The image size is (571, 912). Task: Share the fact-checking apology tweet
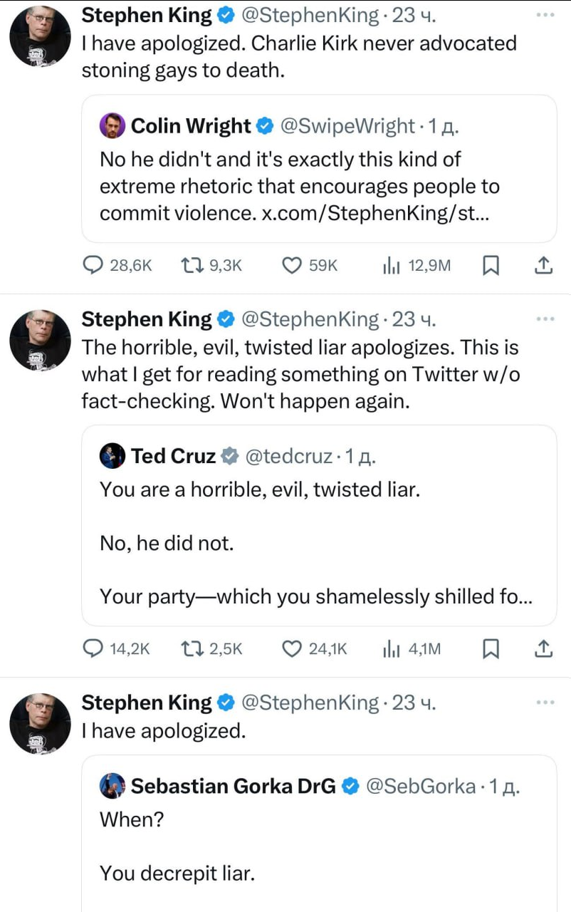(543, 648)
